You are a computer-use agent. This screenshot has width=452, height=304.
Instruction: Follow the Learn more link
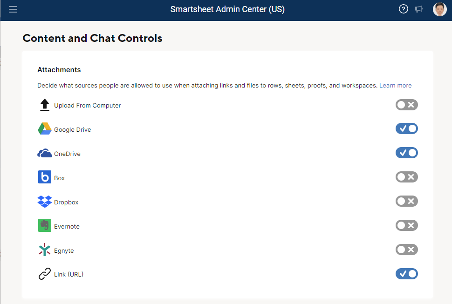395,86
